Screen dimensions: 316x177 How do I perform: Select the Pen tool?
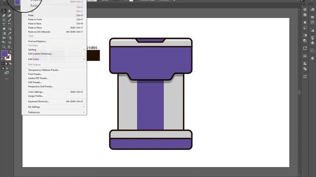point(4,15)
